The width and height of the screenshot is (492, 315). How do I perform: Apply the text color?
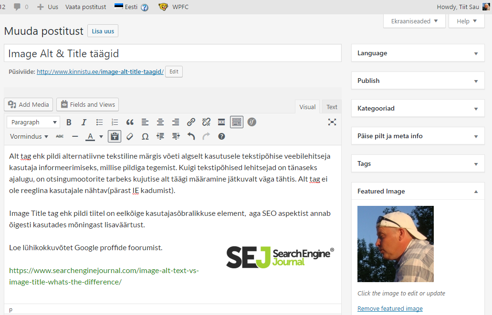(x=90, y=137)
